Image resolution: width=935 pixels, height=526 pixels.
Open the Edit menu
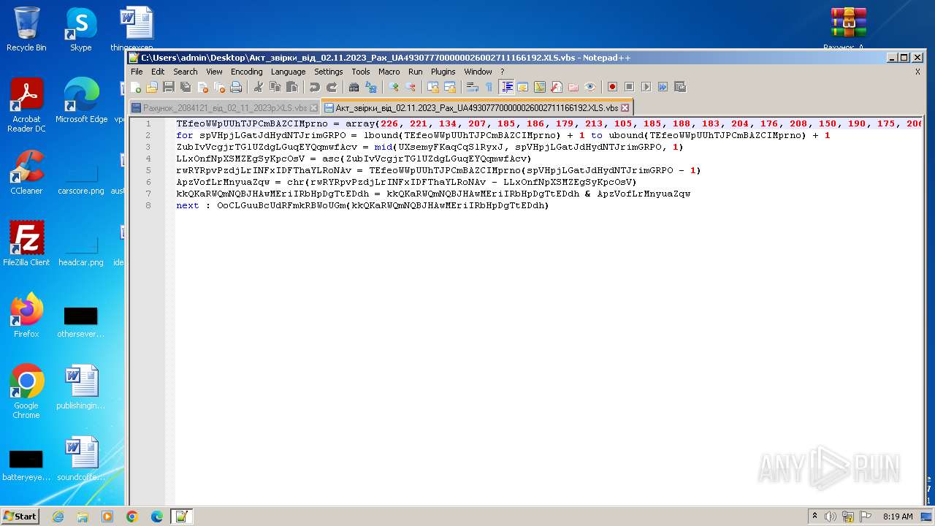[158, 72]
